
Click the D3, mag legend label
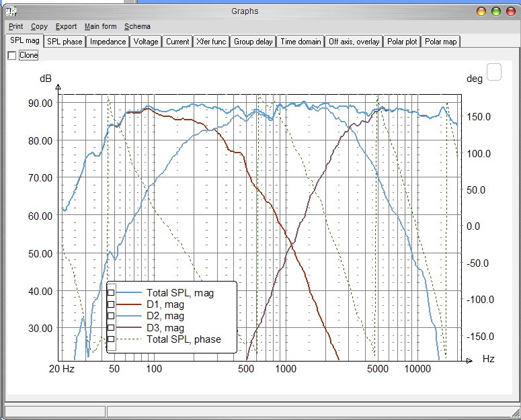(165, 328)
